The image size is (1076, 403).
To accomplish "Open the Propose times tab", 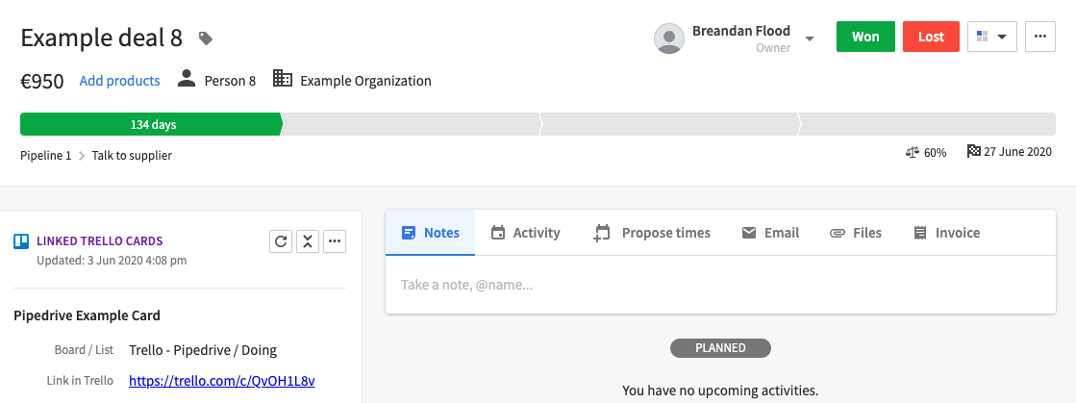I will click(x=652, y=233).
